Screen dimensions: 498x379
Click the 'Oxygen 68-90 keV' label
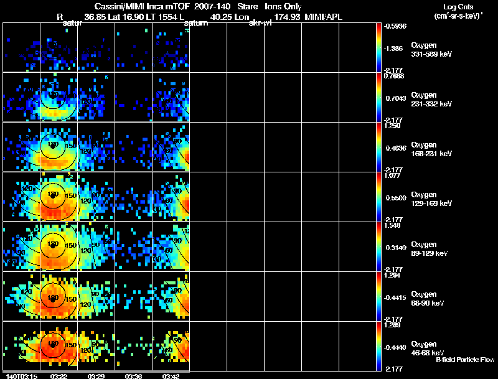point(428,299)
